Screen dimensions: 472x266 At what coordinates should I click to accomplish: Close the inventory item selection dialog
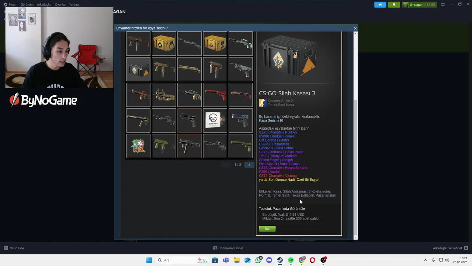coord(355,28)
